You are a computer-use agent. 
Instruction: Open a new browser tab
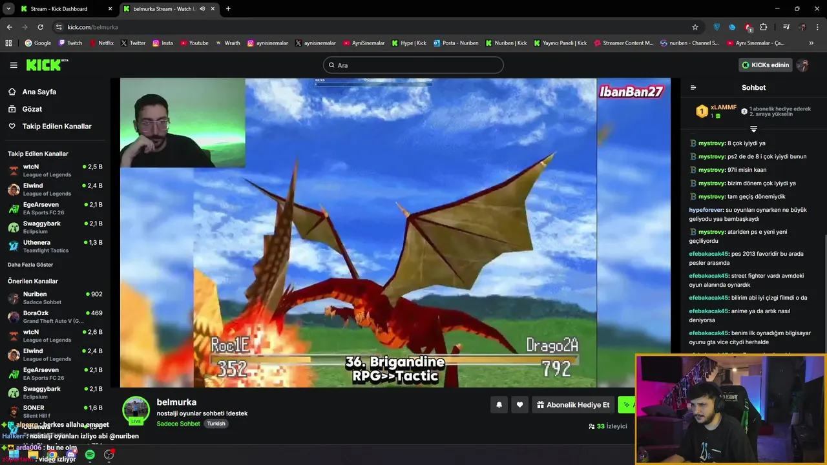point(228,9)
